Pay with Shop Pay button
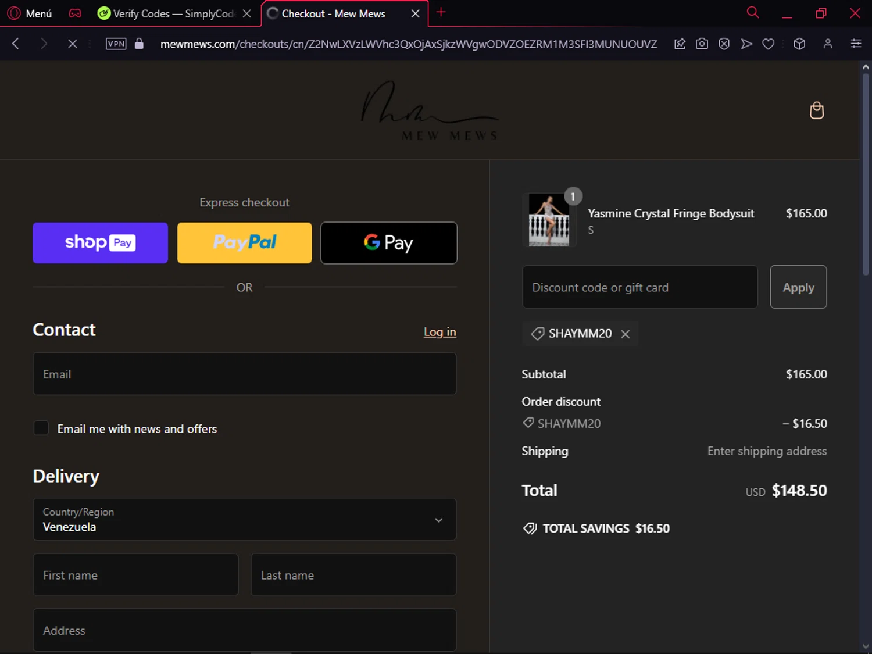The width and height of the screenshot is (872, 654). (x=100, y=243)
